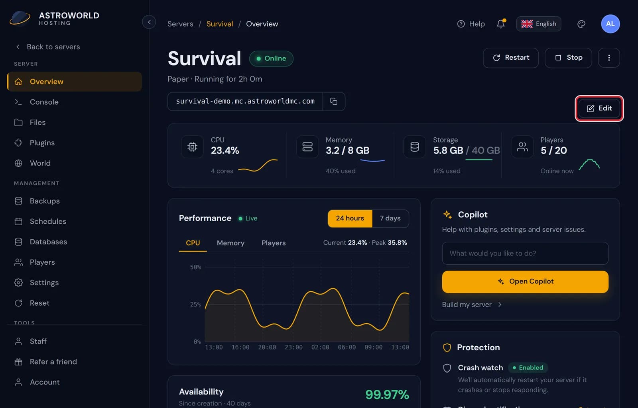
Task: Open Console in the sidebar
Action: (74, 102)
